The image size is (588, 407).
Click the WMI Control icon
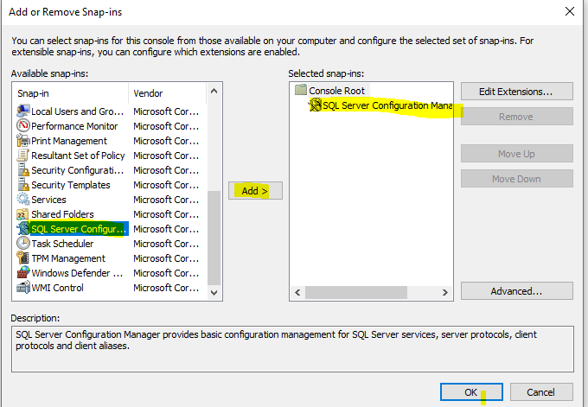coord(23,288)
